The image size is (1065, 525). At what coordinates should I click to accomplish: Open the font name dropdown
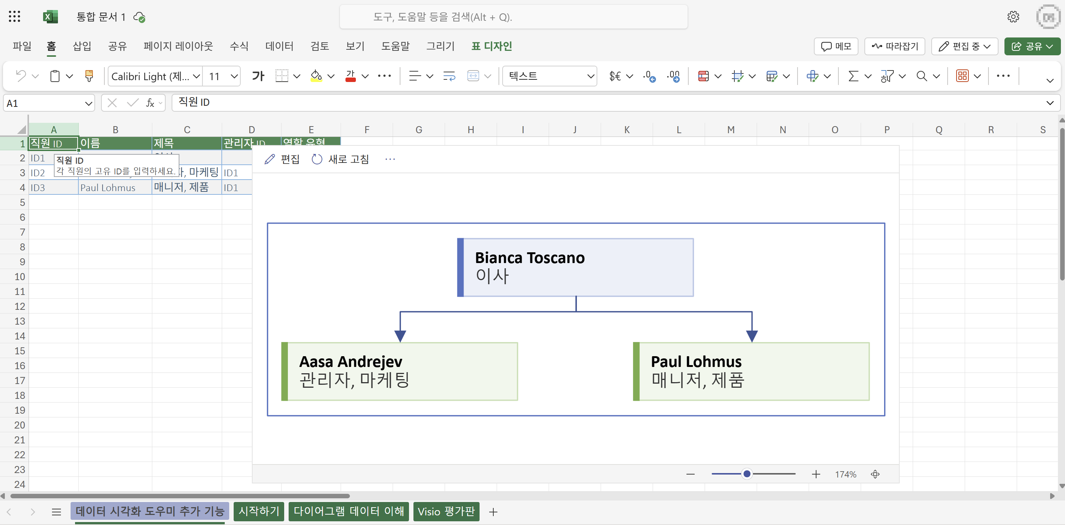[x=197, y=76]
